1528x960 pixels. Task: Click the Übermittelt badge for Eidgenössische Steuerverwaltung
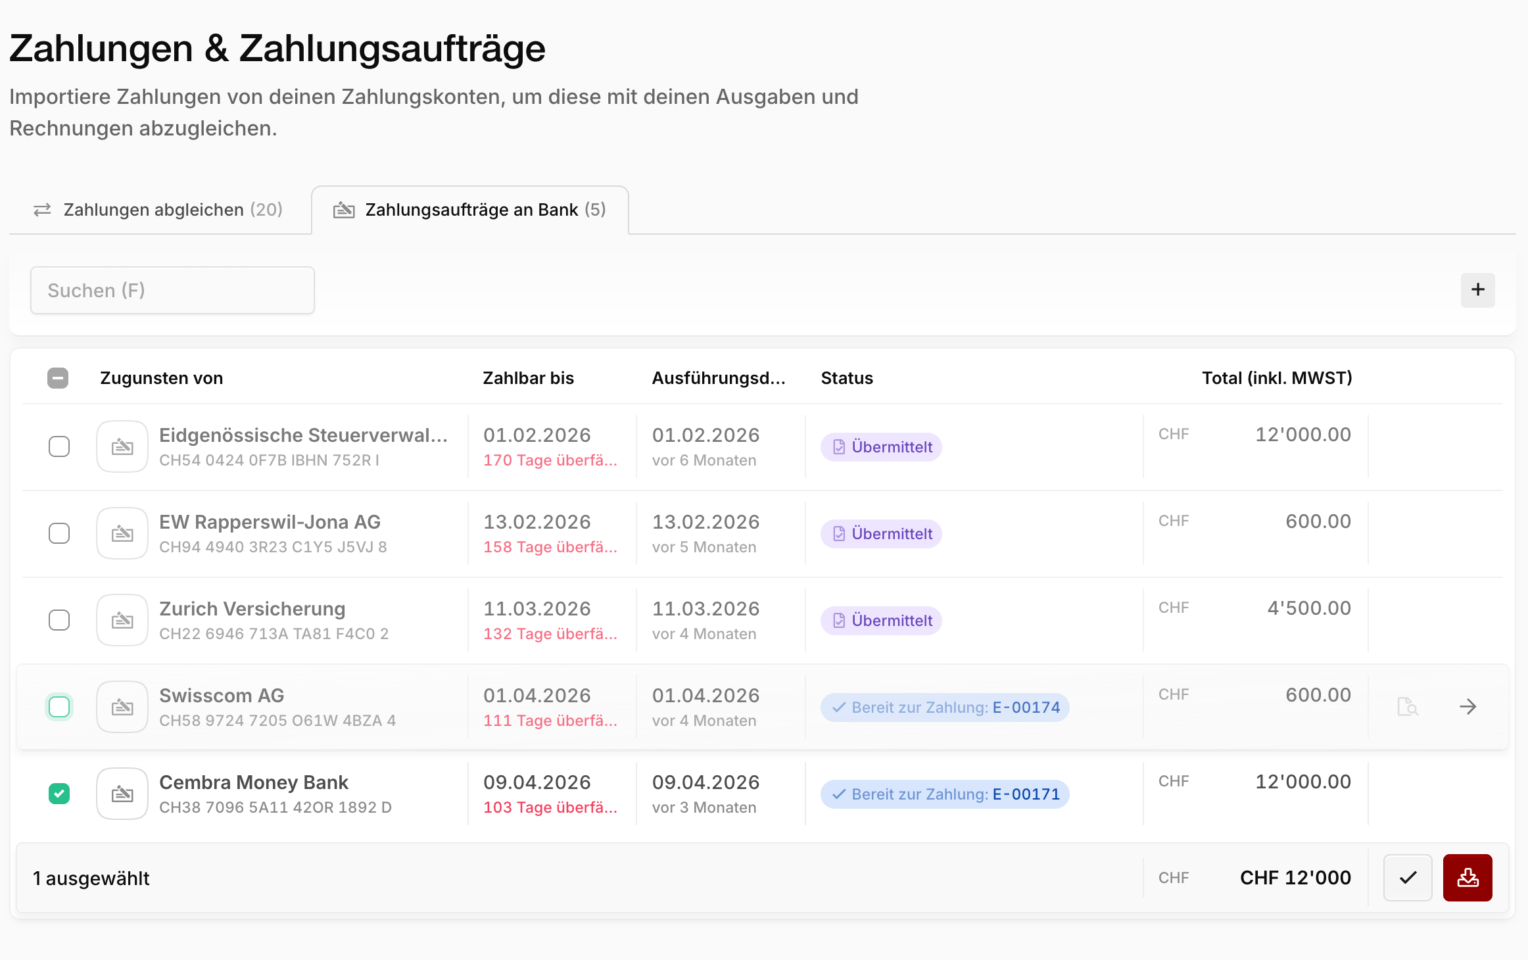[x=881, y=447]
